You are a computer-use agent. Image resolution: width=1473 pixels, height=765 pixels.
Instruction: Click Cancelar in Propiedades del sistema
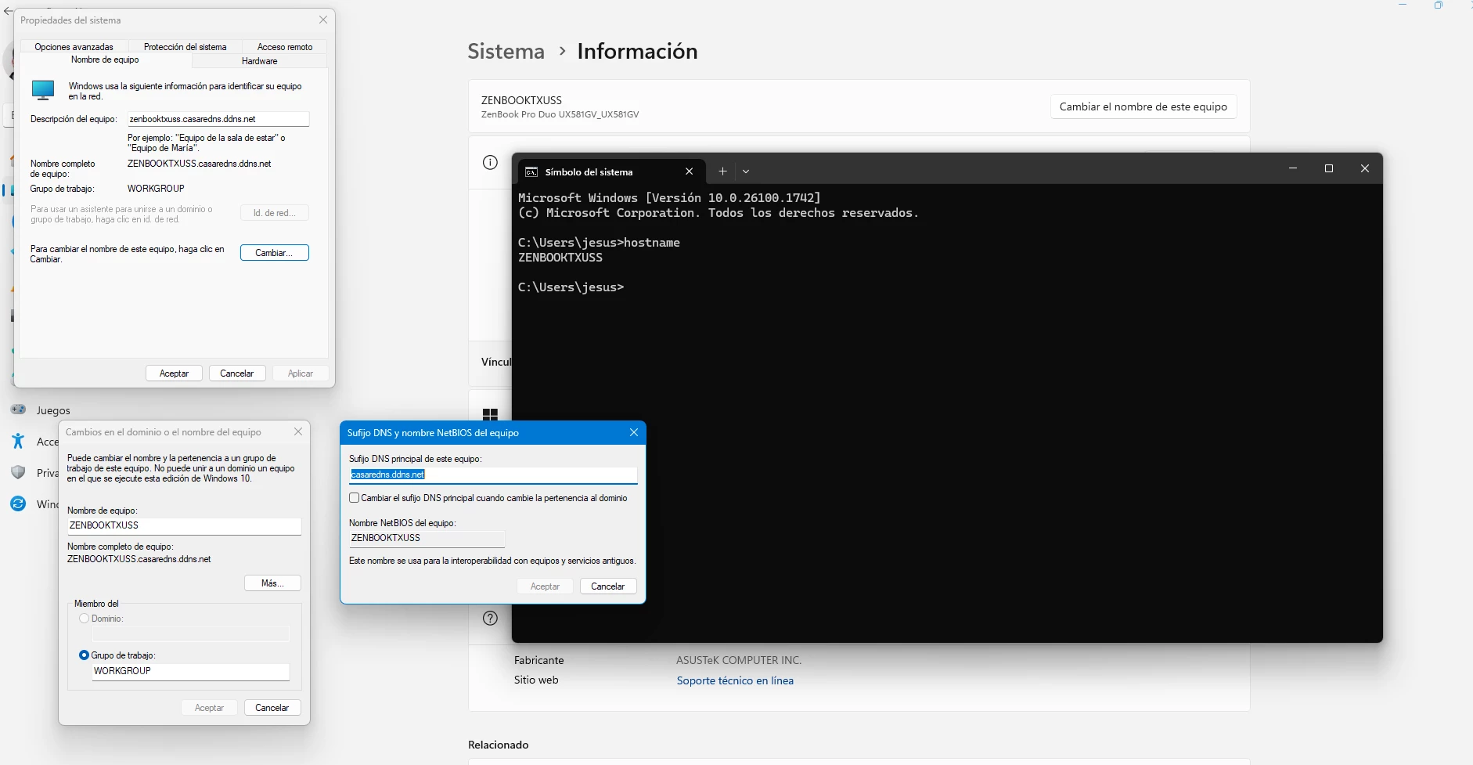(x=237, y=373)
